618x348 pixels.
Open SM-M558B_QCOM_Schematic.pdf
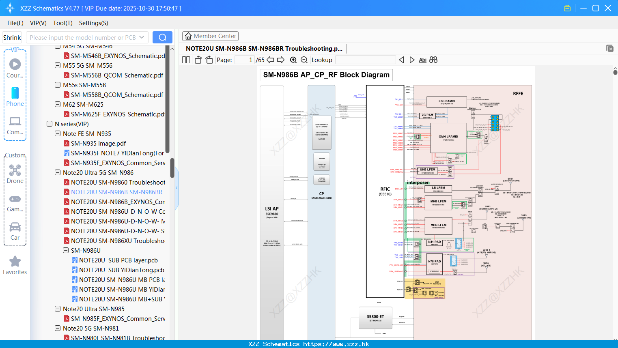pyautogui.click(x=117, y=95)
